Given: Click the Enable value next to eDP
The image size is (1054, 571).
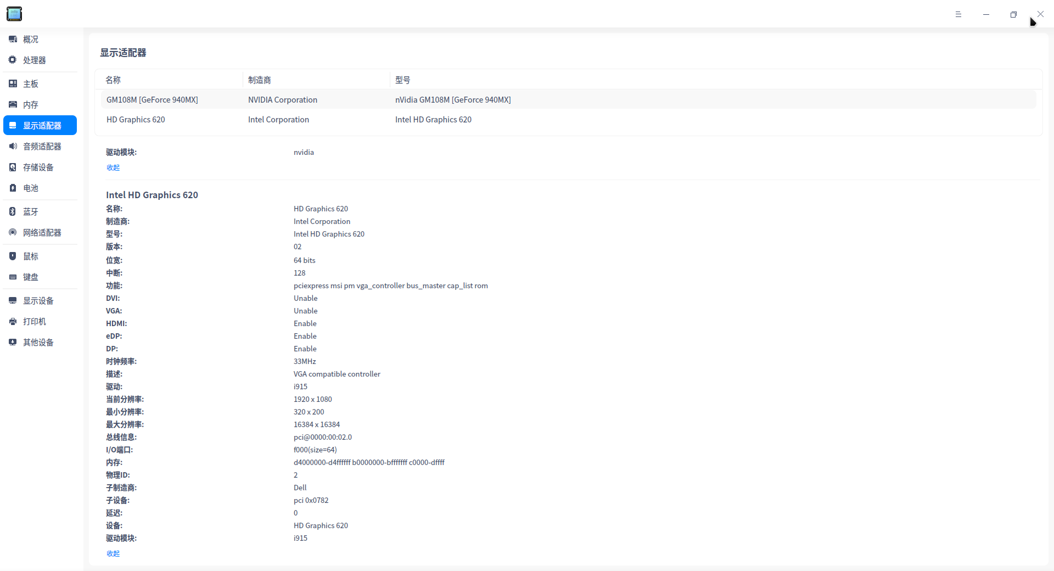Looking at the screenshot, I should click(305, 336).
